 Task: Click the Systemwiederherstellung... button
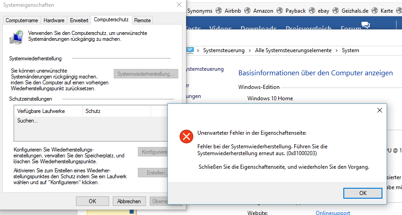coord(146,74)
